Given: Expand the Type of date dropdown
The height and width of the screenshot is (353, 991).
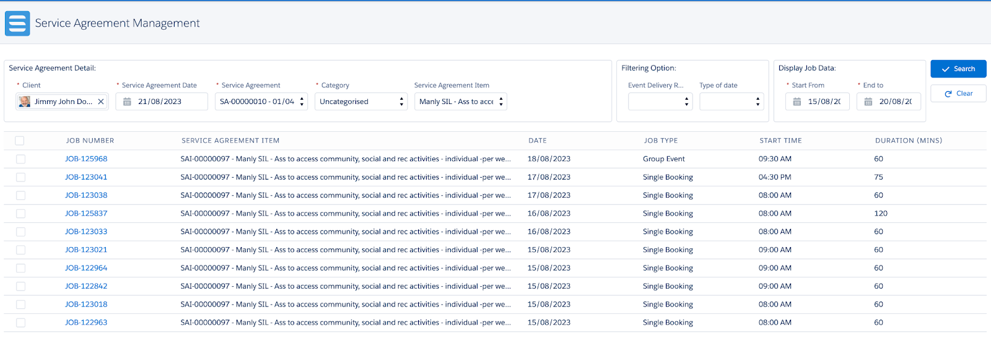Looking at the screenshot, I should point(731,102).
